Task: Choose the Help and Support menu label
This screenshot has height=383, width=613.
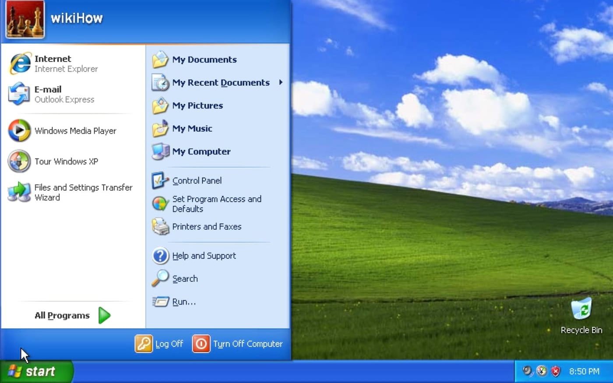Action: click(204, 256)
